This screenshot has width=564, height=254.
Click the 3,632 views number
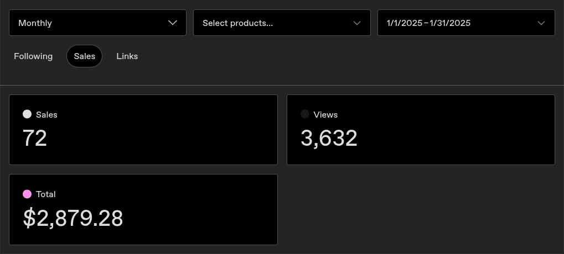coord(329,138)
